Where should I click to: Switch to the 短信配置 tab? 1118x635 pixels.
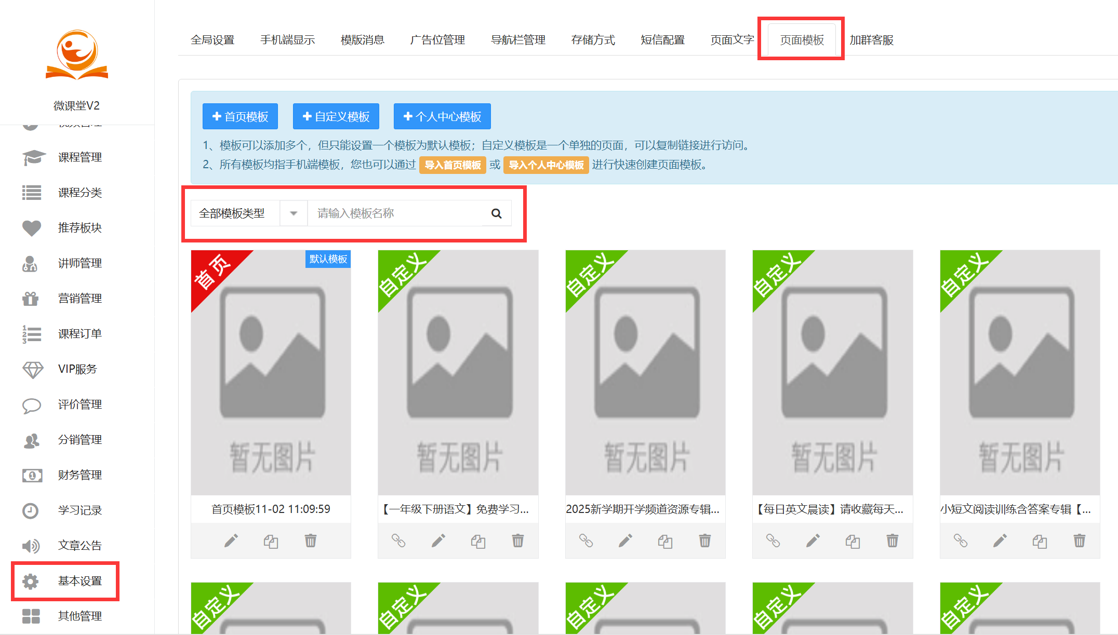pos(662,40)
